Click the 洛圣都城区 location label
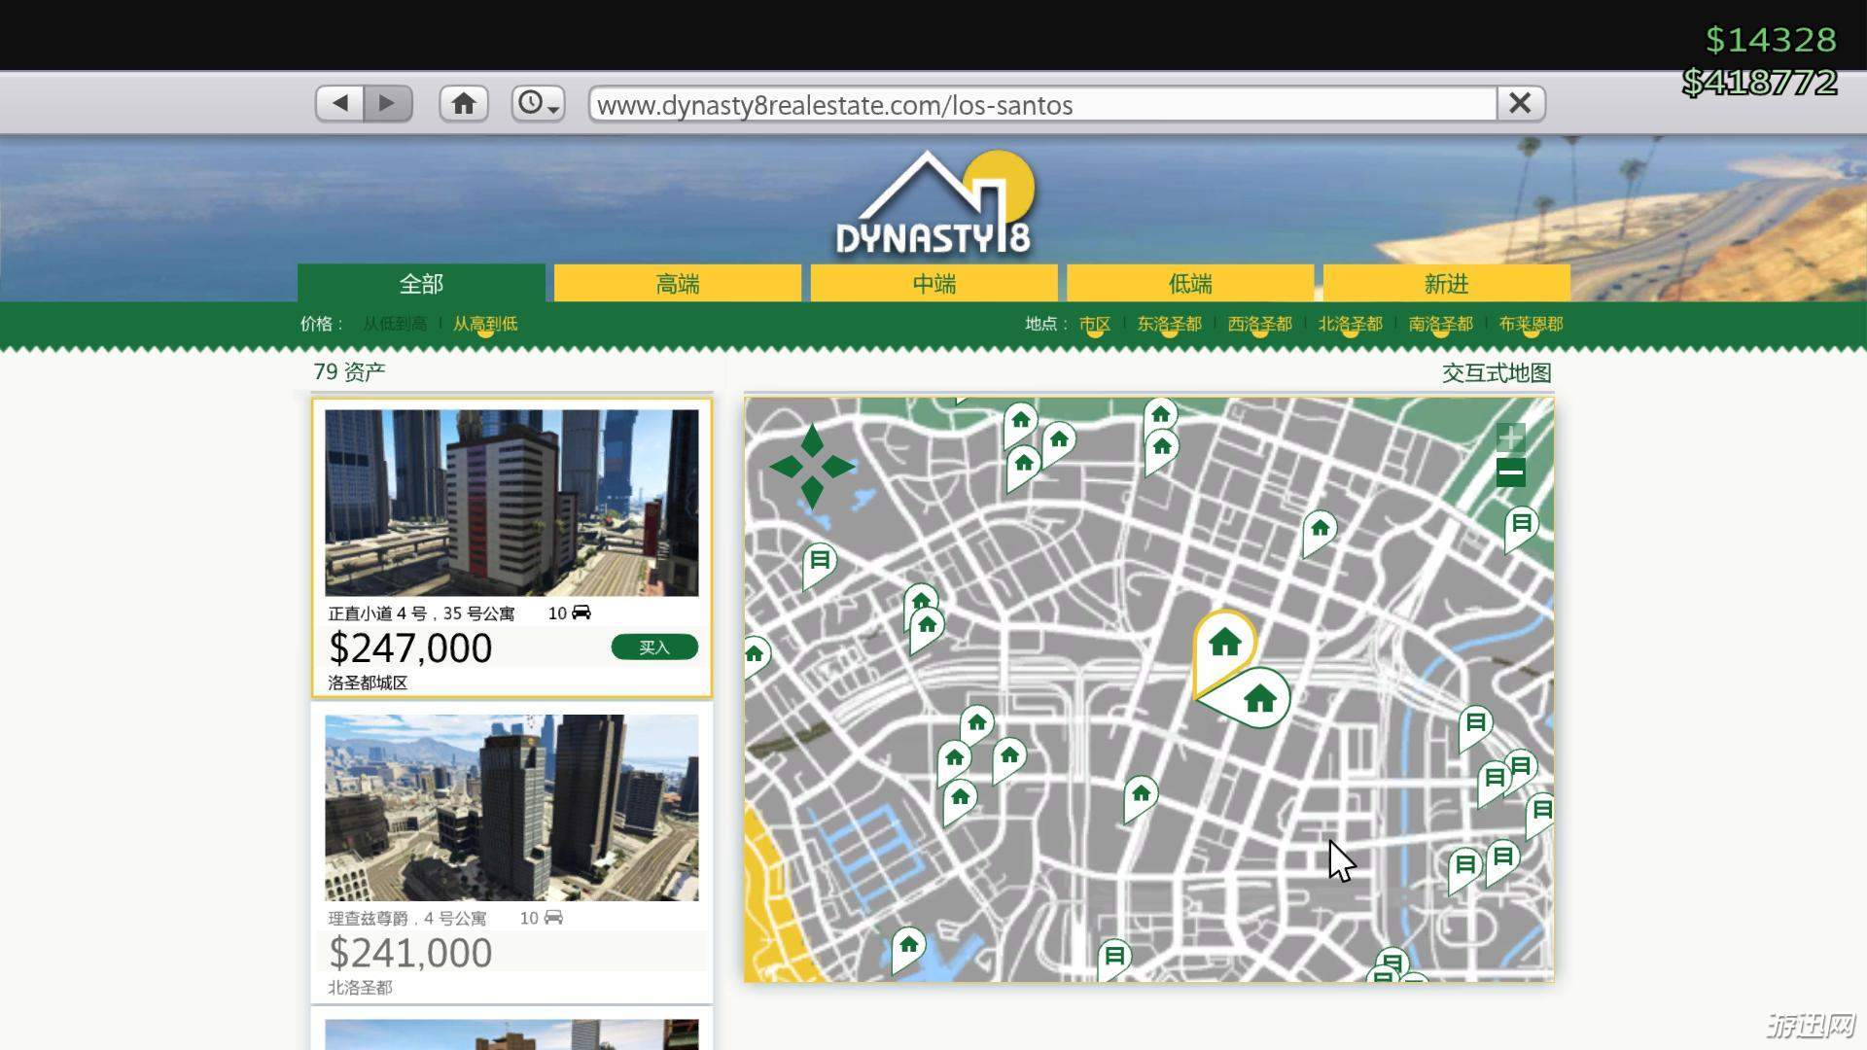The image size is (1867, 1050). tap(368, 683)
